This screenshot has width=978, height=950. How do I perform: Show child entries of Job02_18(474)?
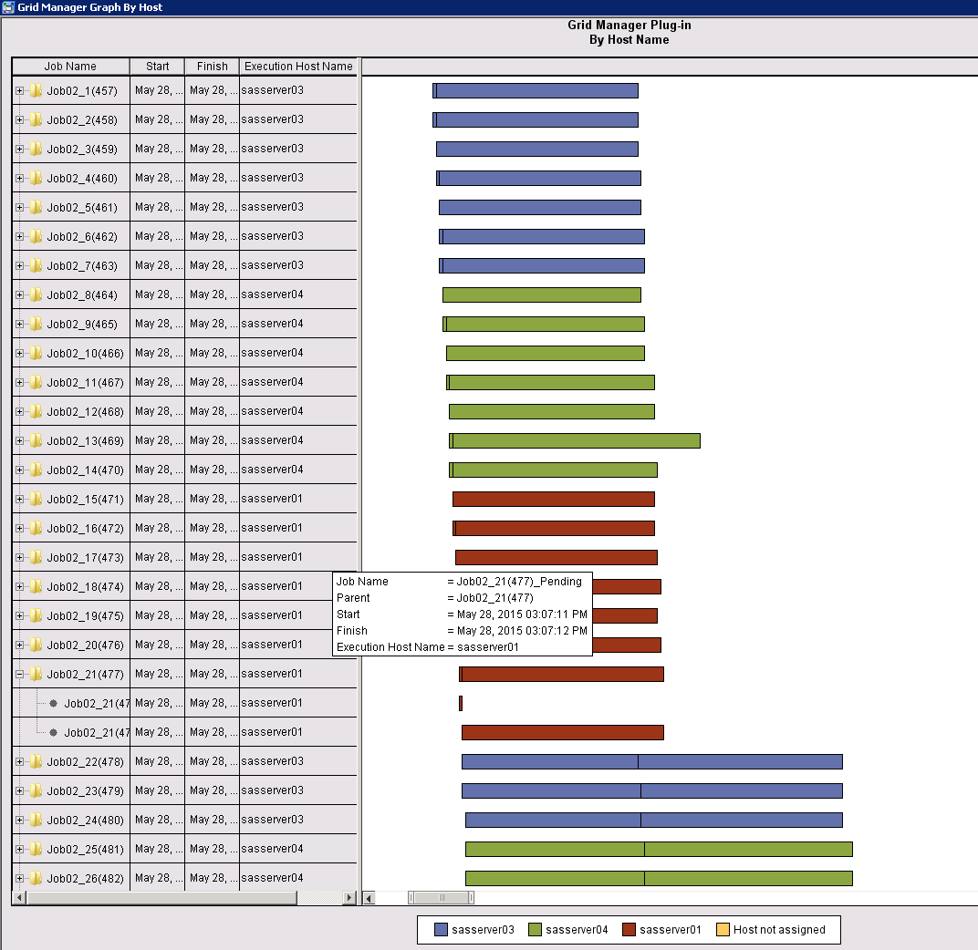click(19, 587)
